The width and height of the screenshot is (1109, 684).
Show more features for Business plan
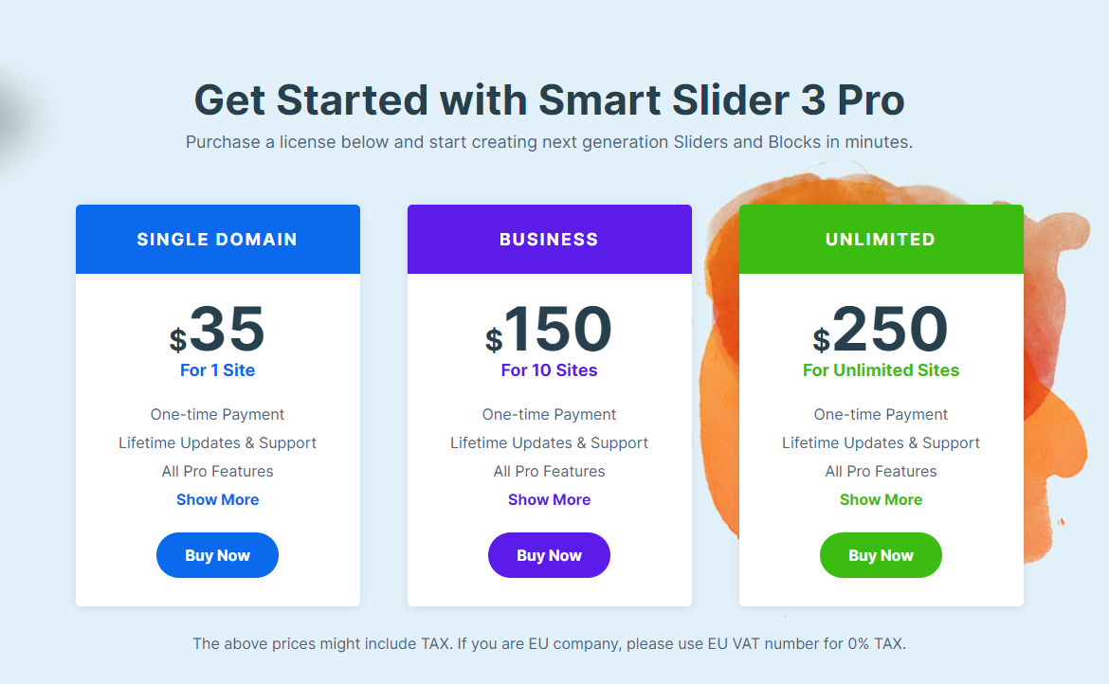coord(549,499)
